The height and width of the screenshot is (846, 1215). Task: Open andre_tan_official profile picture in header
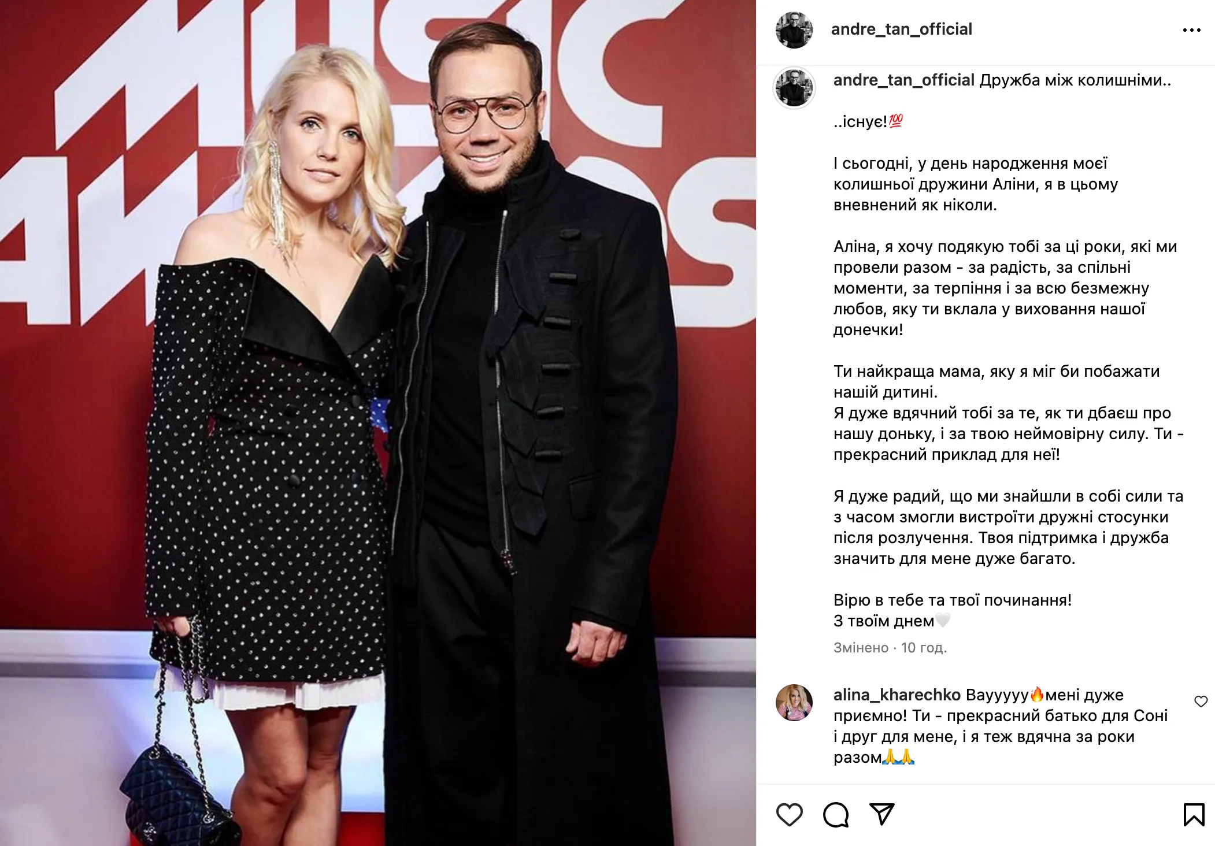tap(794, 30)
